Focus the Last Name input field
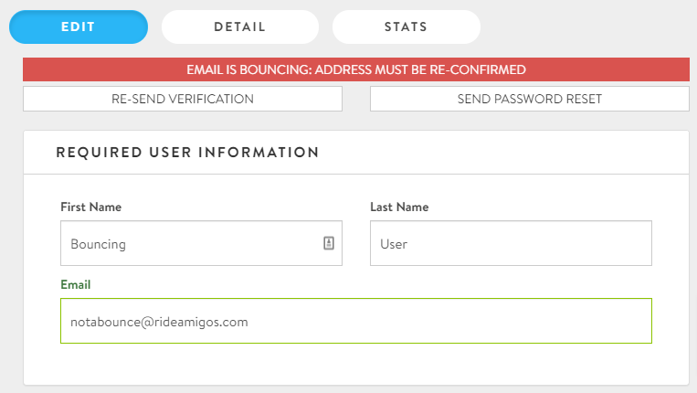697x393 pixels. [x=510, y=244]
